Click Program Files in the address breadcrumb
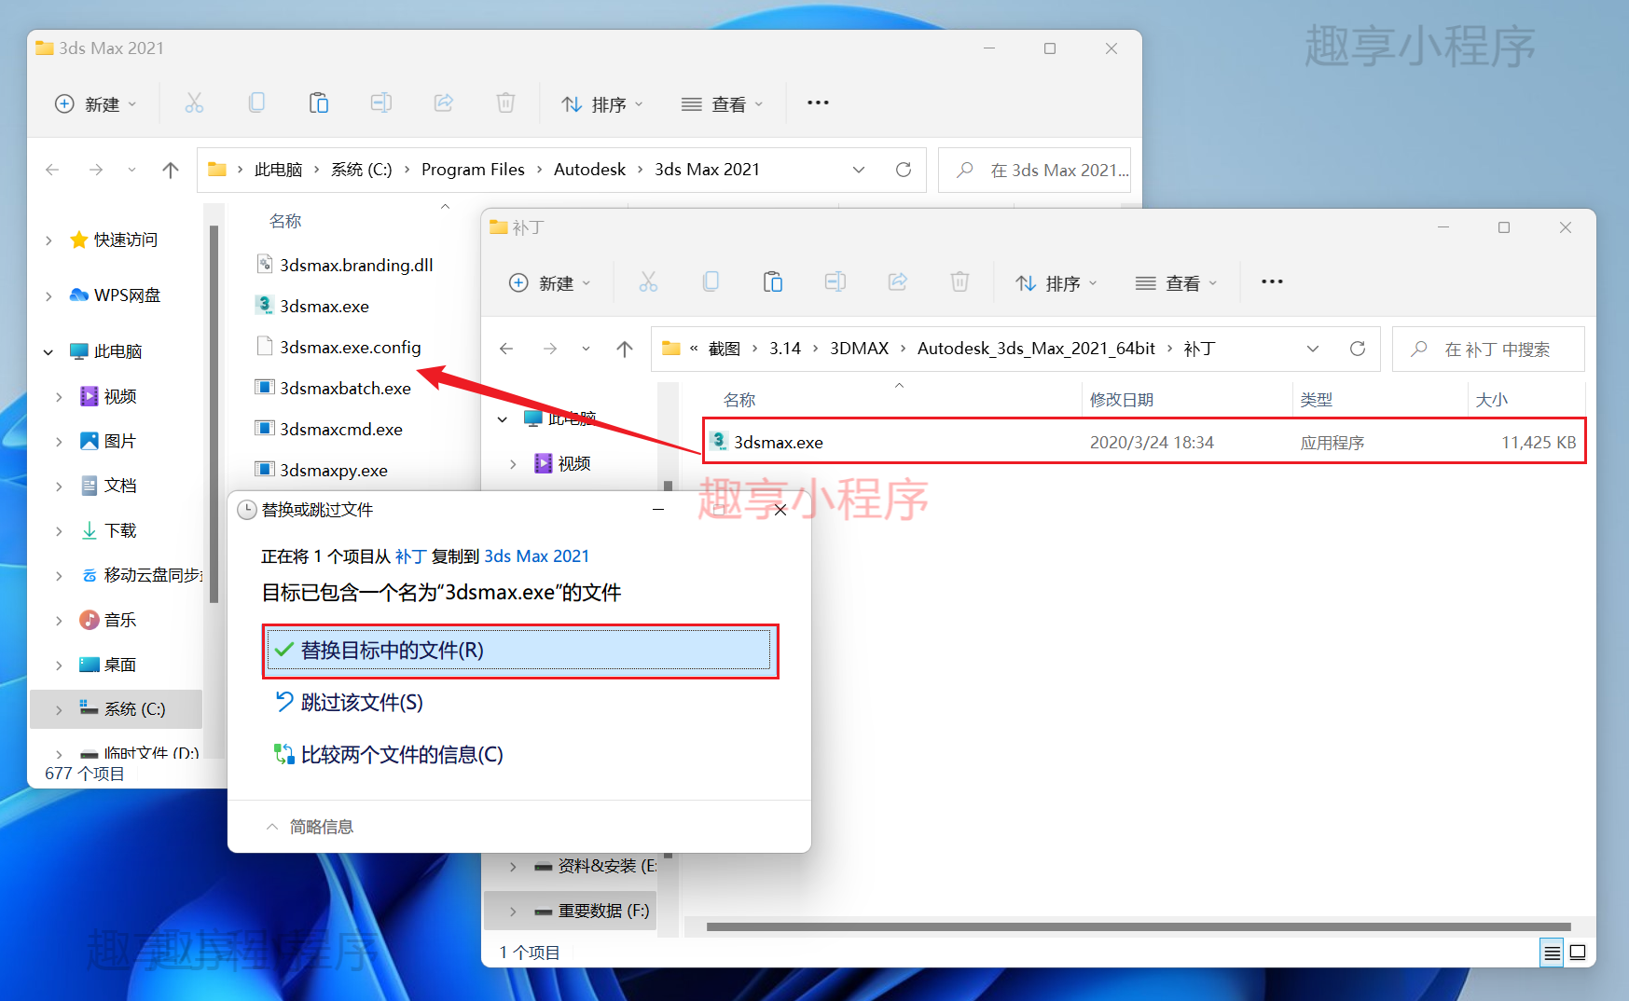This screenshot has width=1629, height=1001. (473, 170)
